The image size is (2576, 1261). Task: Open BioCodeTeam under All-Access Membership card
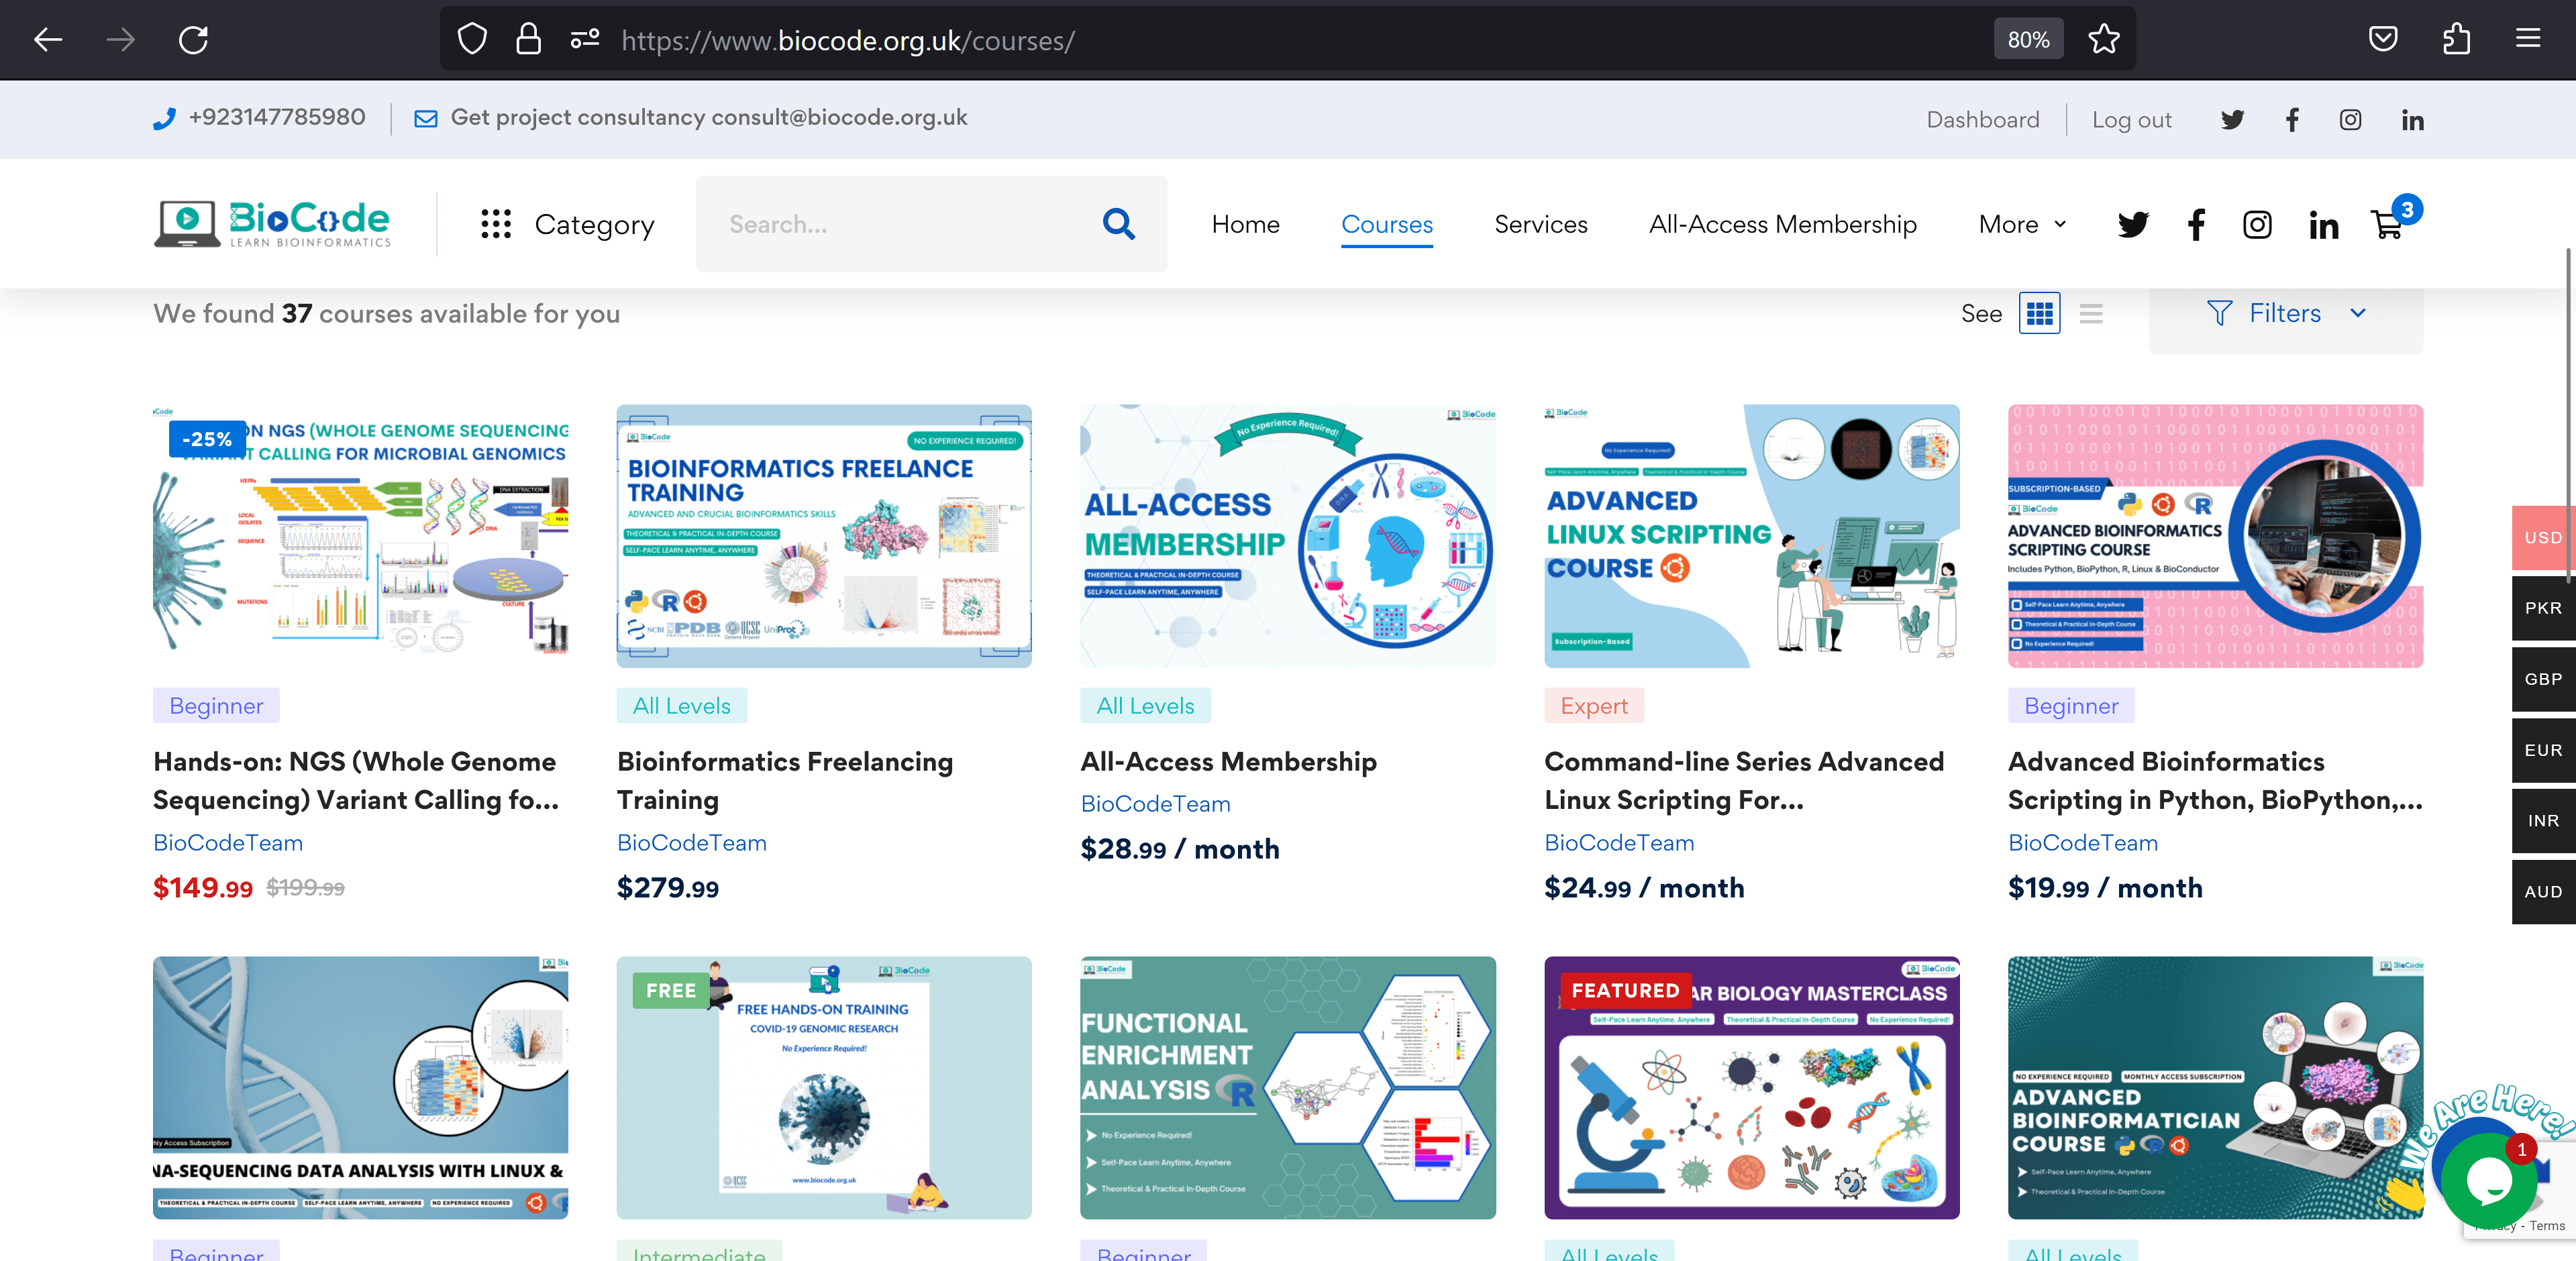point(1155,804)
